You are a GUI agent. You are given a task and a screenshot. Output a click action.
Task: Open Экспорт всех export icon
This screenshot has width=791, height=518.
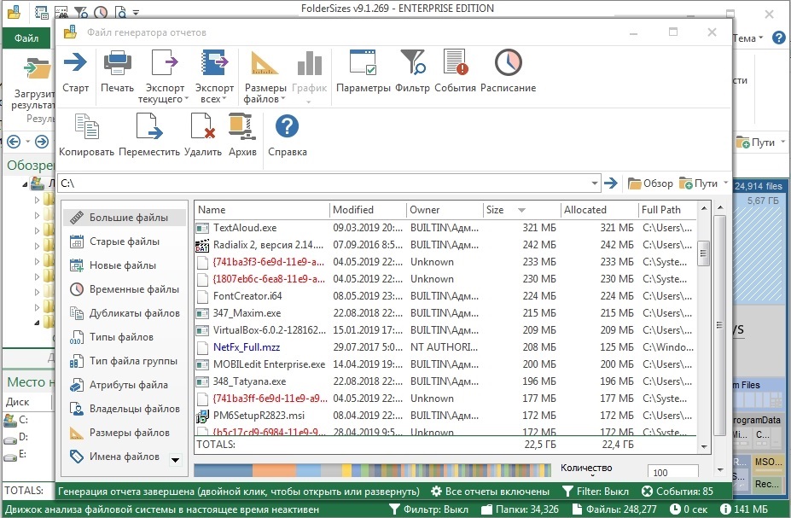[214, 62]
